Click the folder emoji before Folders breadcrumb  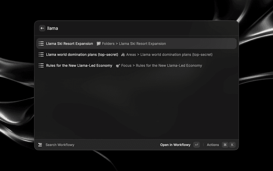tap(99, 44)
